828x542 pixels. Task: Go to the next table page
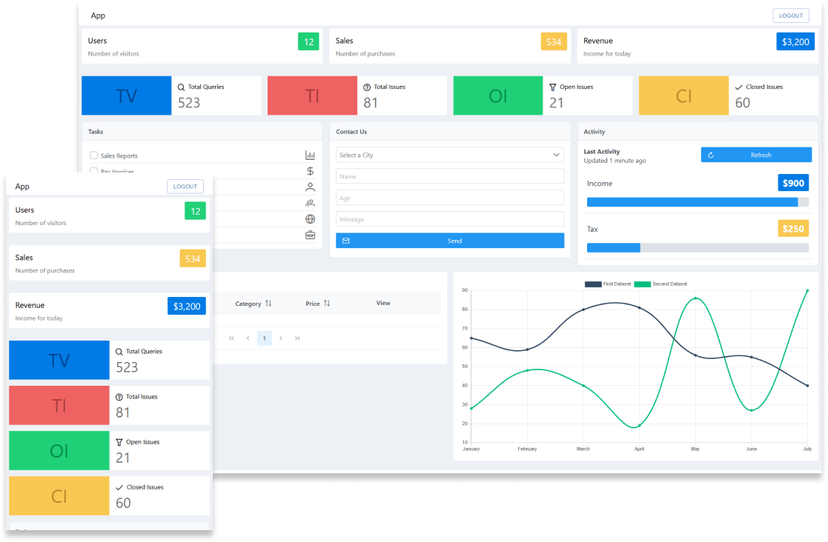click(281, 338)
